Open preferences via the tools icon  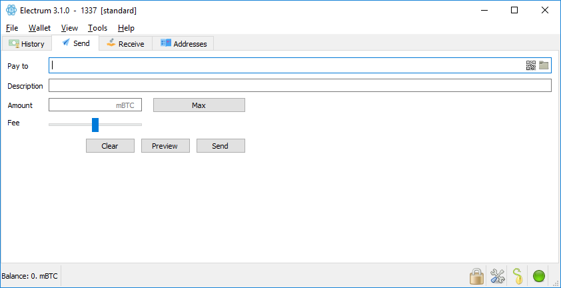click(497, 276)
